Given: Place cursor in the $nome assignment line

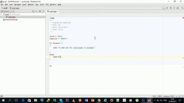Looking at the screenshot, I should tap(56, 36).
